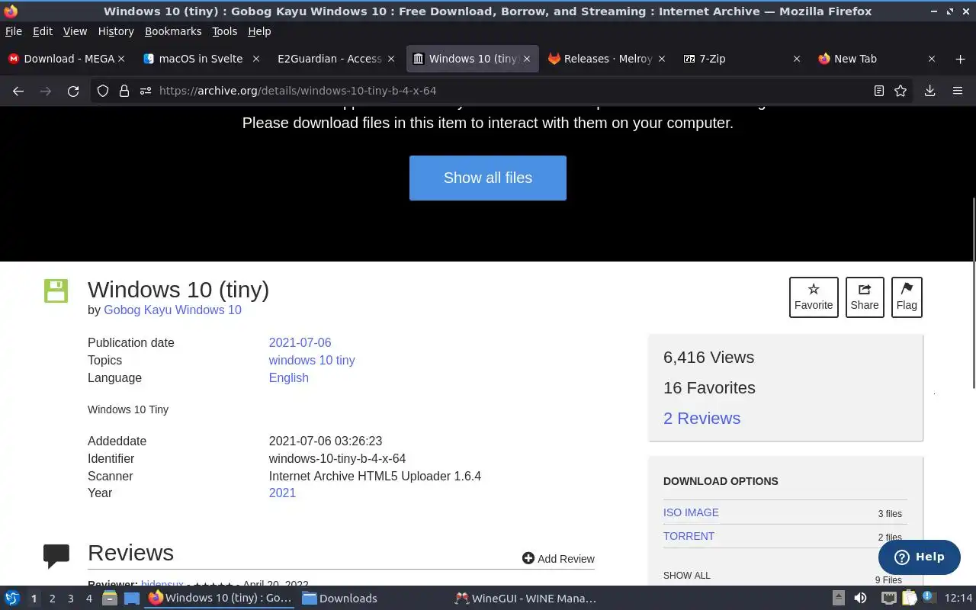Open the taskbar start menu icon

point(12,599)
